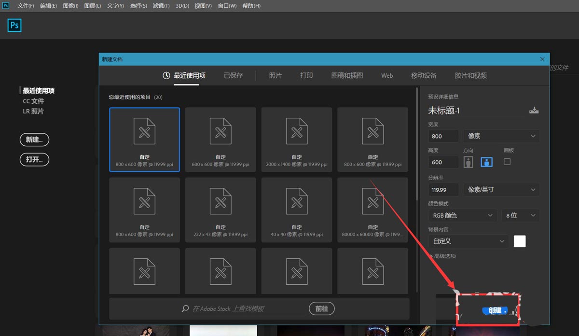Close the New Document dialog
Viewport: 579px width, 336px height.
pos(542,59)
